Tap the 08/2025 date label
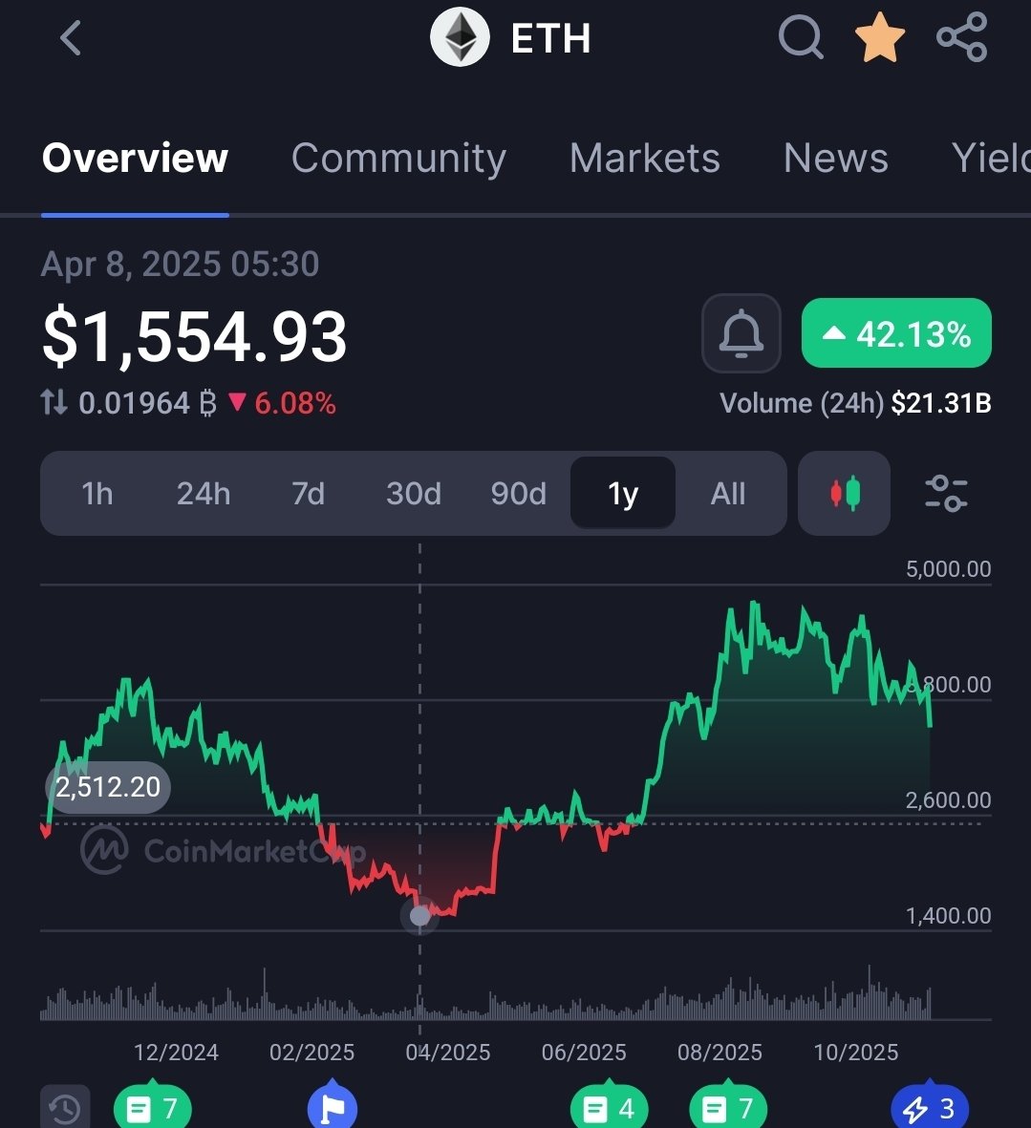This screenshot has width=1031, height=1128. (720, 1053)
